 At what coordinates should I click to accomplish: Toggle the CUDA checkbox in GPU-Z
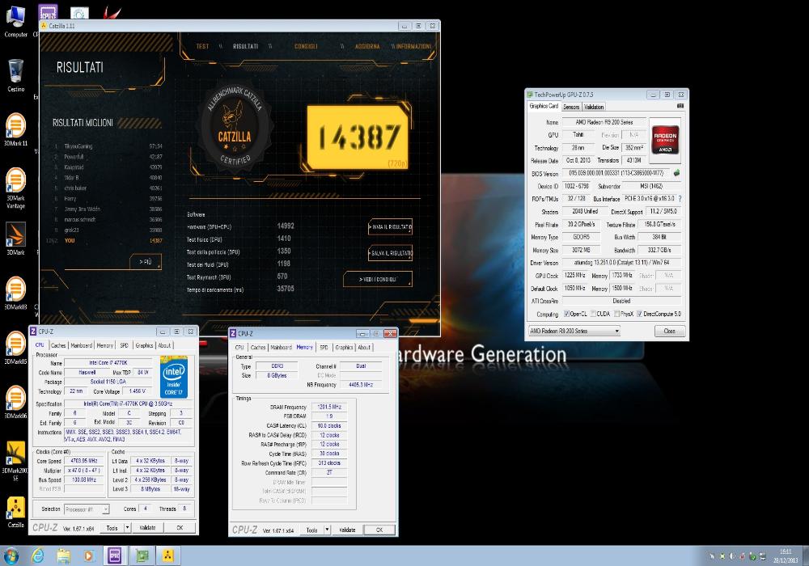tap(593, 314)
